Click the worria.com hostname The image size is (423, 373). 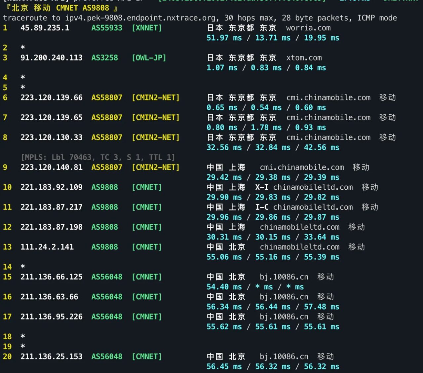[308, 28]
